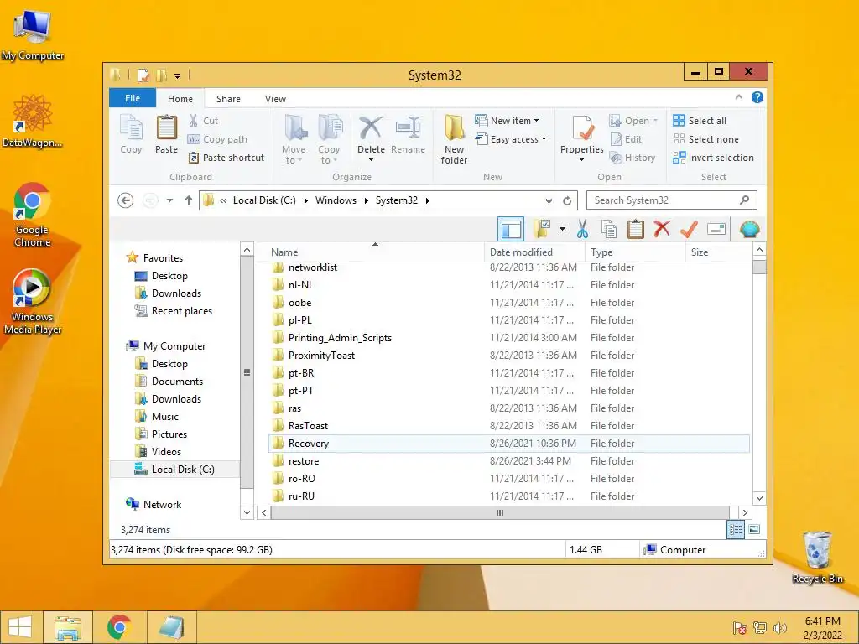Click the file list scroll-down arrow
Viewport: 859px width, 644px height.
click(x=759, y=498)
